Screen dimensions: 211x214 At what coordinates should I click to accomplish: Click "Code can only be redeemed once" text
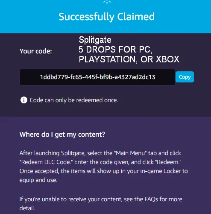pyautogui.click(x=74, y=100)
